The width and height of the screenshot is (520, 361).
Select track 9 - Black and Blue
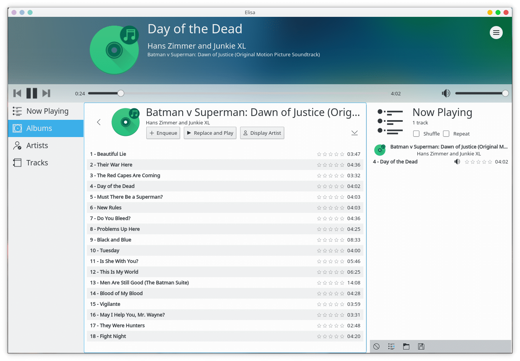coord(225,240)
